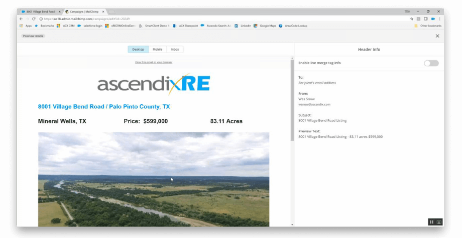This screenshot has height=238, width=462.
Task: Click View this email in your browser link
Action: click(154, 62)
